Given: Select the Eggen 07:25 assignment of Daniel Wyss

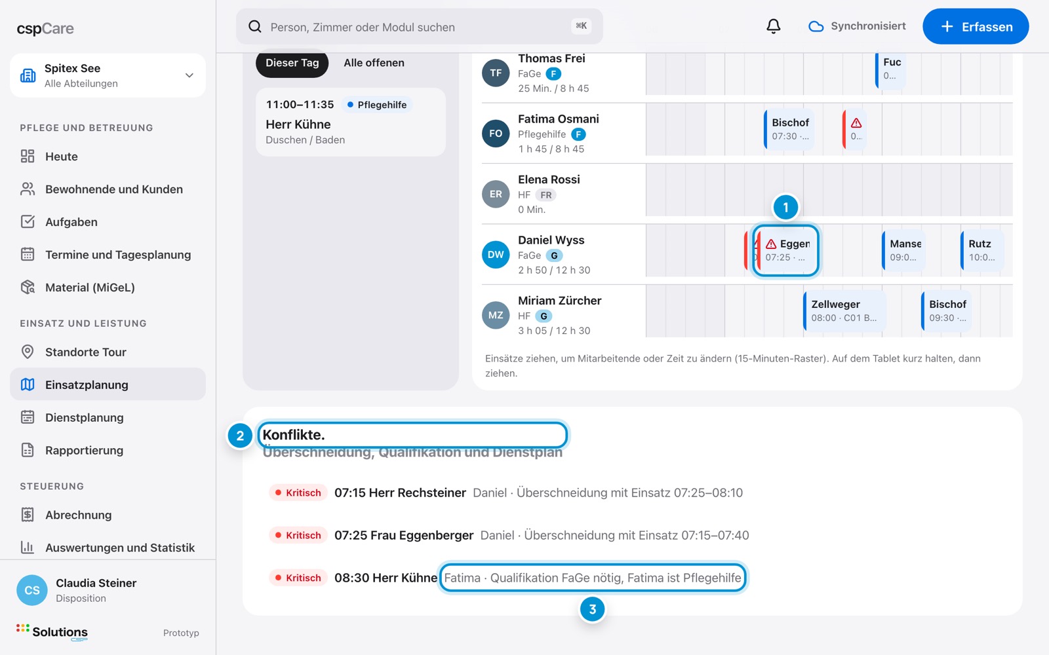Looking at the screenshot, I should 785,250.
